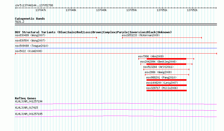Click the 5q31.2 band label
Image resolution: width=224 pixels, height=131 pixels.
(x=20, y=22)
